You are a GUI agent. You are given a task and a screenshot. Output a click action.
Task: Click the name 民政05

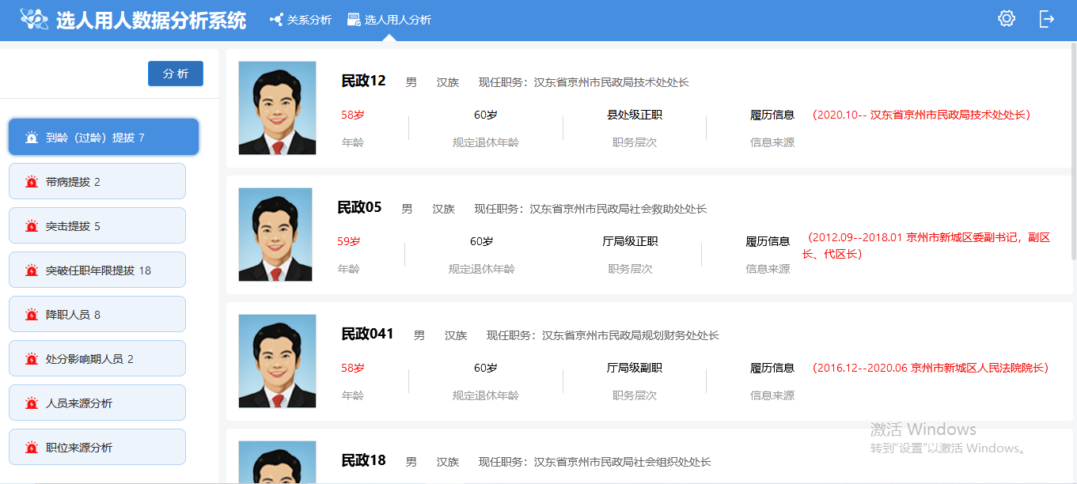(x=359, y=207)
